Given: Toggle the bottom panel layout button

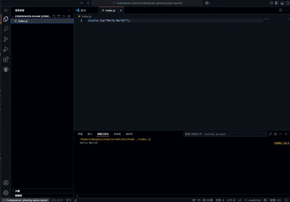Looking at the screenshot, I should coord(282,3).
